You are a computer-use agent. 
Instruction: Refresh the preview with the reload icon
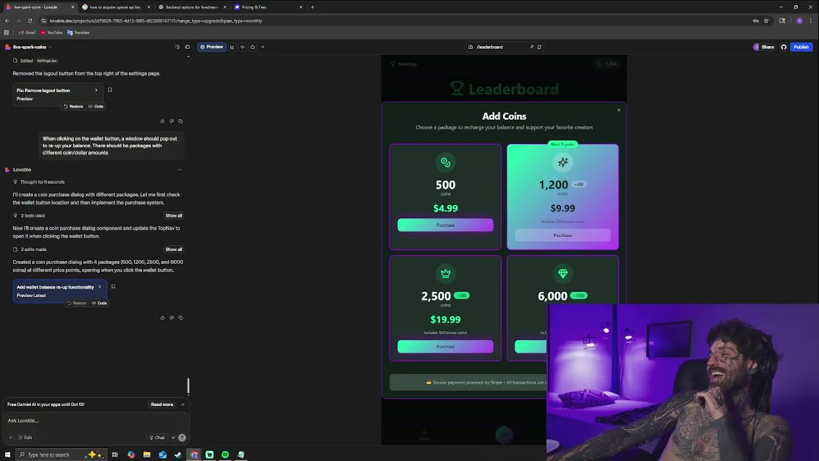(539, 47)
